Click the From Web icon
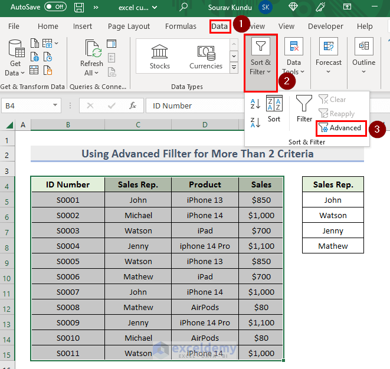 tap(35, 57)
